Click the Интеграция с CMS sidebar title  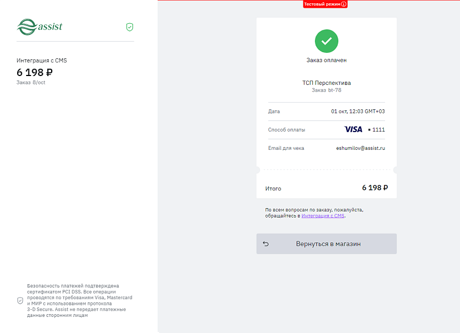(x=42, y=60)
